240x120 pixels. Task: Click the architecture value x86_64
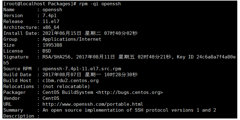point(51,27)
